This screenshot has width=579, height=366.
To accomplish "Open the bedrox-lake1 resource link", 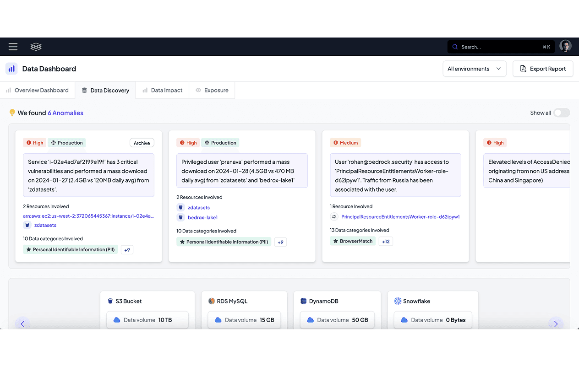I will pyautogui.click(x=202, y=217).
